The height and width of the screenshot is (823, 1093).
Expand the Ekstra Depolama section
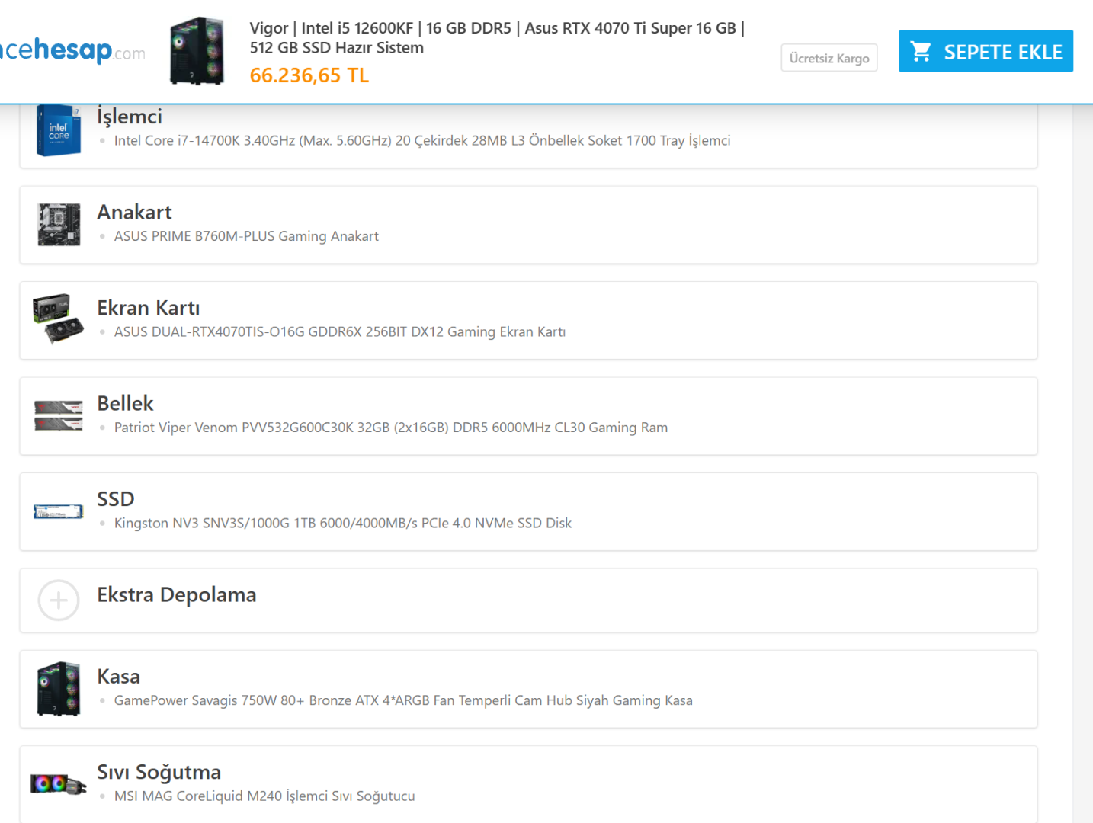point(177,595)
